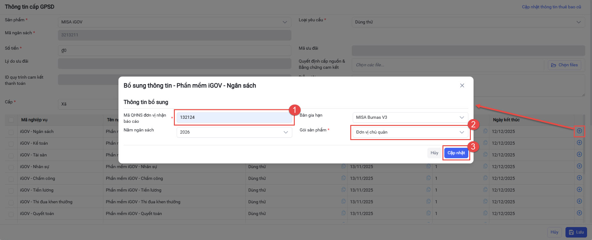The height and width of the screenshot is (240, 592).
Task: Expand the Gói sản phẩm dropdown
Action: (410, 132)
